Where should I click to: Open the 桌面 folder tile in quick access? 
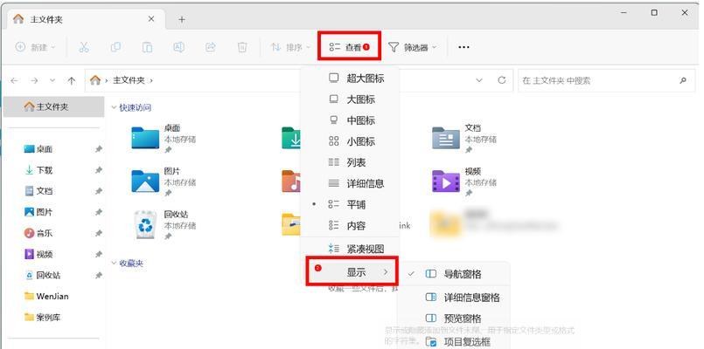tap(164, 138)
